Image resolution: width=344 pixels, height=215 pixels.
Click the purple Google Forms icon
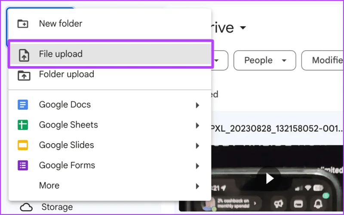pos(23,166)
